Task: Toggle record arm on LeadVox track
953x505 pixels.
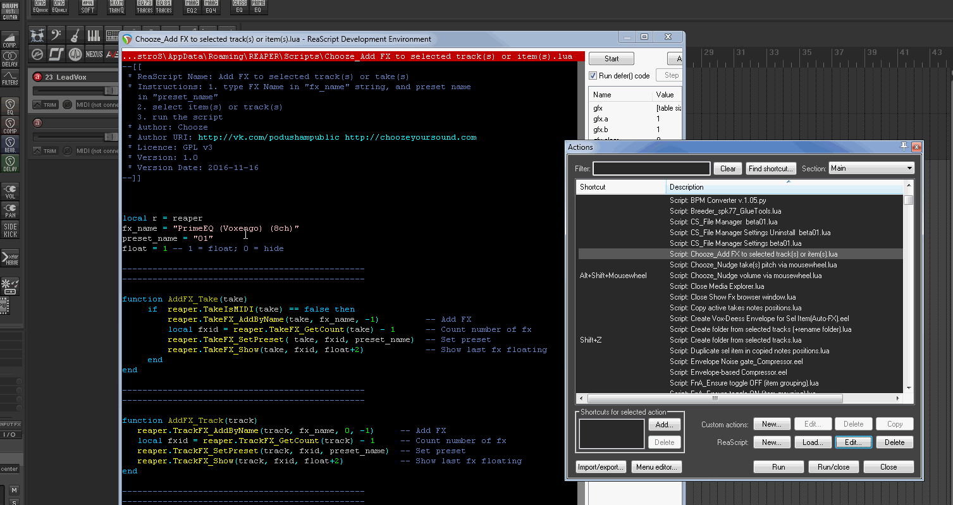Action: (37, 77)
